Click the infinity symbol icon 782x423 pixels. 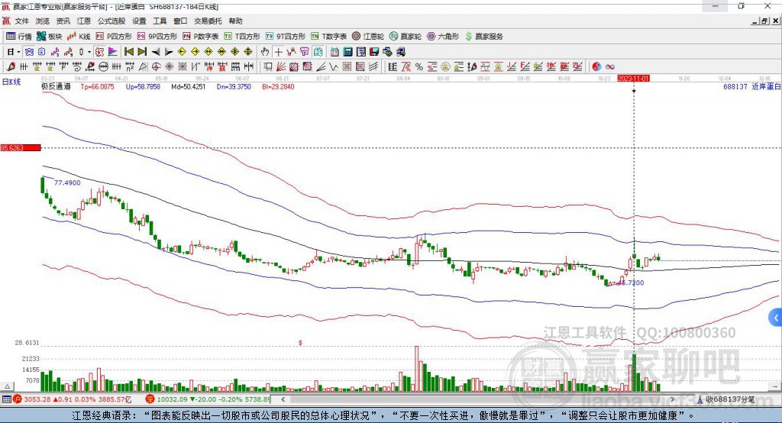pyautogui.click(x=610, y=67)
